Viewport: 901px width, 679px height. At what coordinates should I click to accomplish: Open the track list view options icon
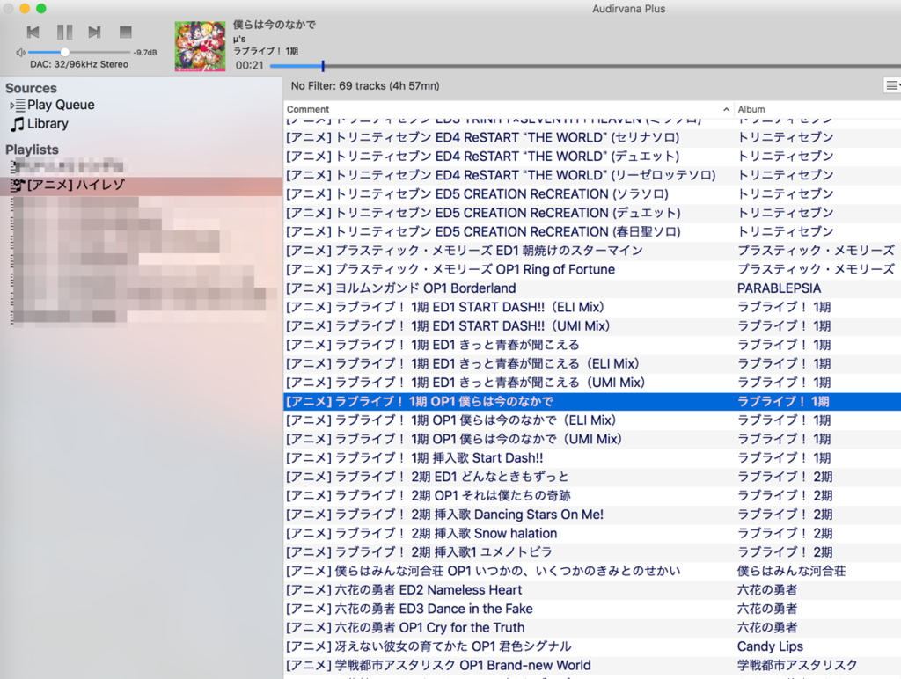(890, 85)
